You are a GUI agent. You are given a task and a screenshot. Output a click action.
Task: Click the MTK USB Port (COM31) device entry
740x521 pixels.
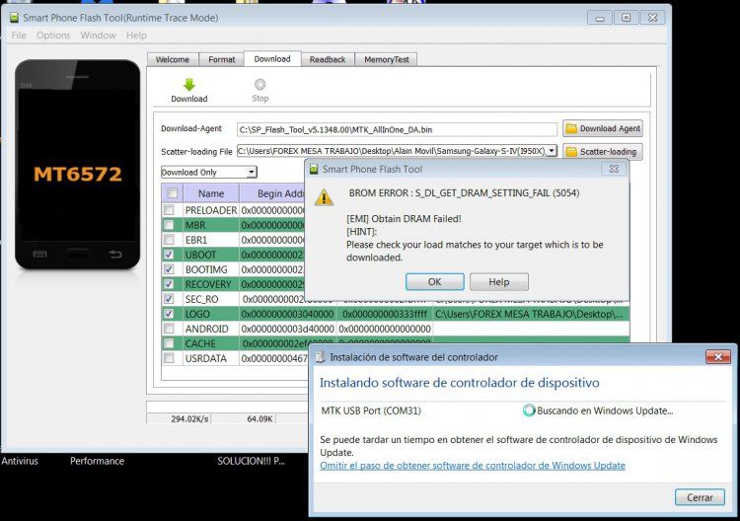371,410
